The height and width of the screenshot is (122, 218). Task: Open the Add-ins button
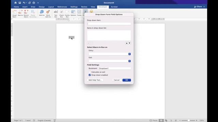click(42, 13)
